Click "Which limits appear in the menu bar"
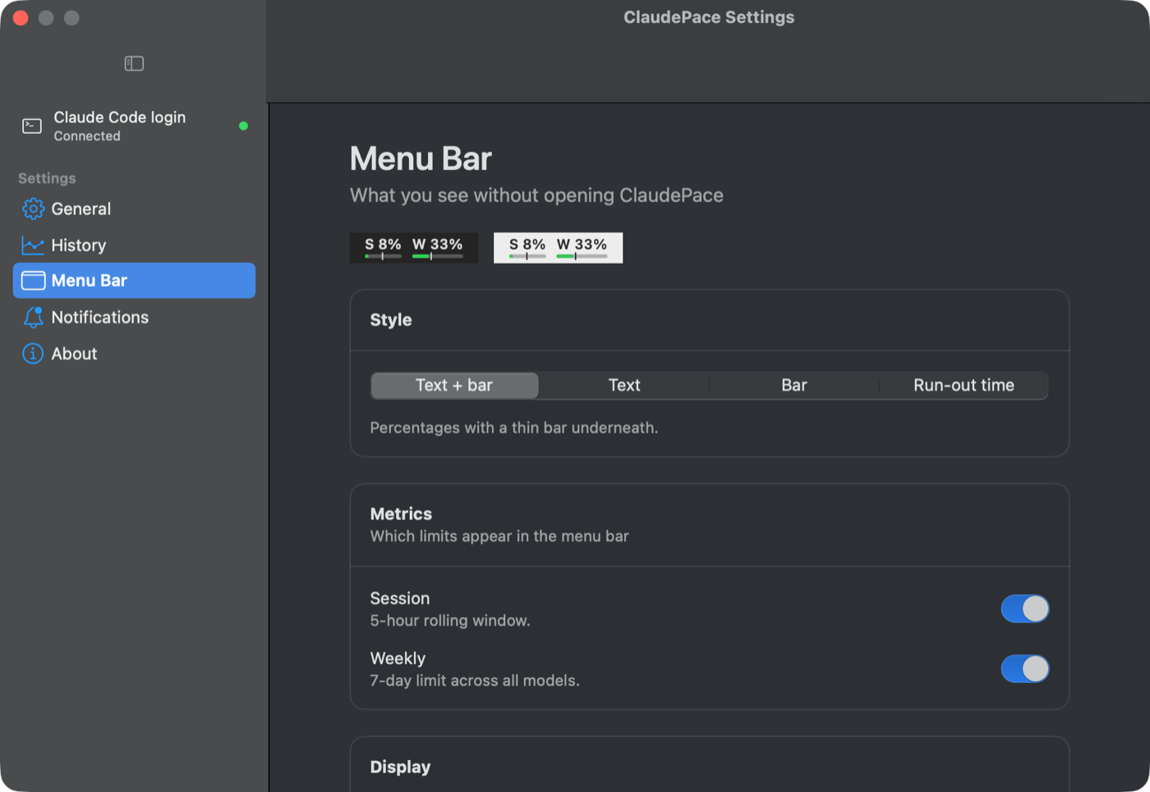 (x=499, y=536)
